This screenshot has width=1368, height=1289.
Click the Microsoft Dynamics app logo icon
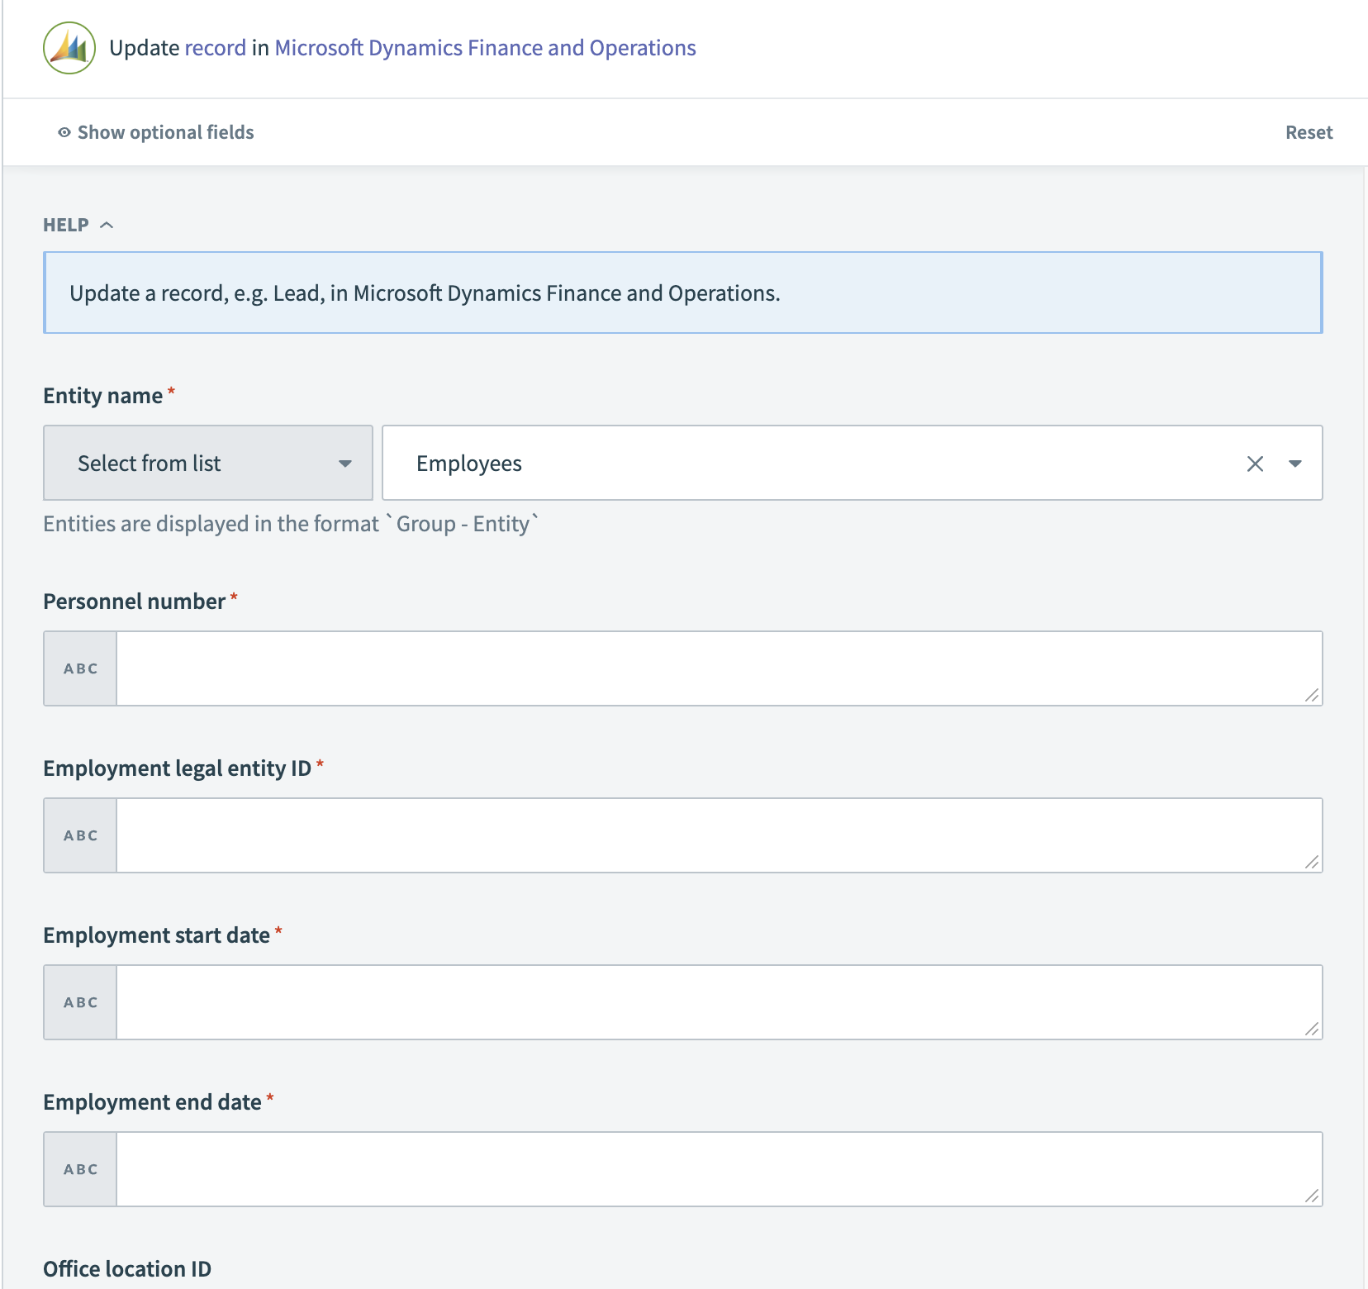[x=69, y=48]
